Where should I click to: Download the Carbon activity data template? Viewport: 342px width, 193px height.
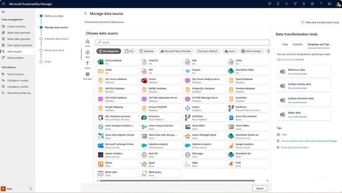297,88
